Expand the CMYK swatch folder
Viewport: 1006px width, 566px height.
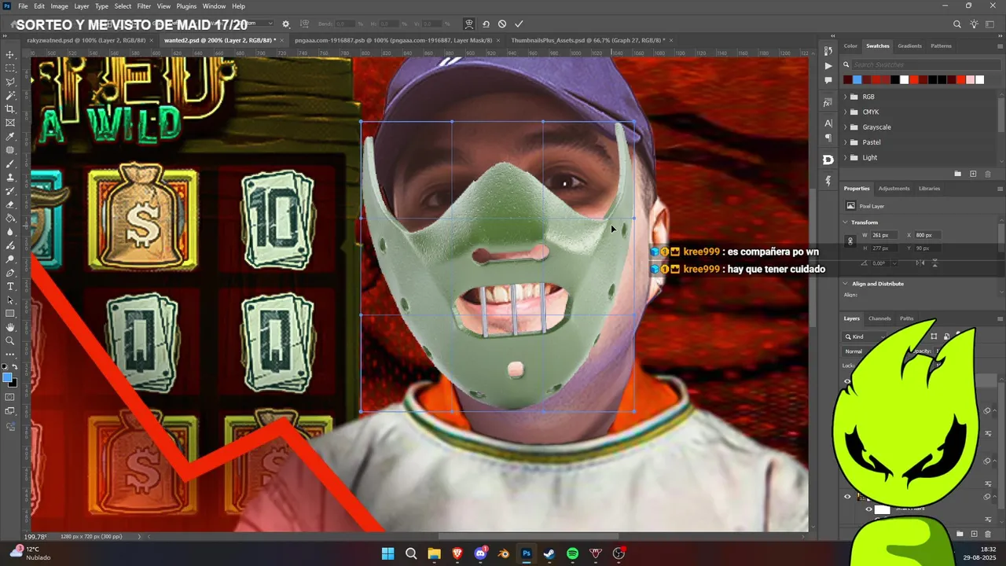pyautogui.click(x=846, y=112)
